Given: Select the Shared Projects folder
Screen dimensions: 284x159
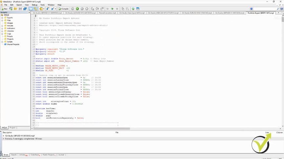Looking at the screenshot, I should (13, 44).
